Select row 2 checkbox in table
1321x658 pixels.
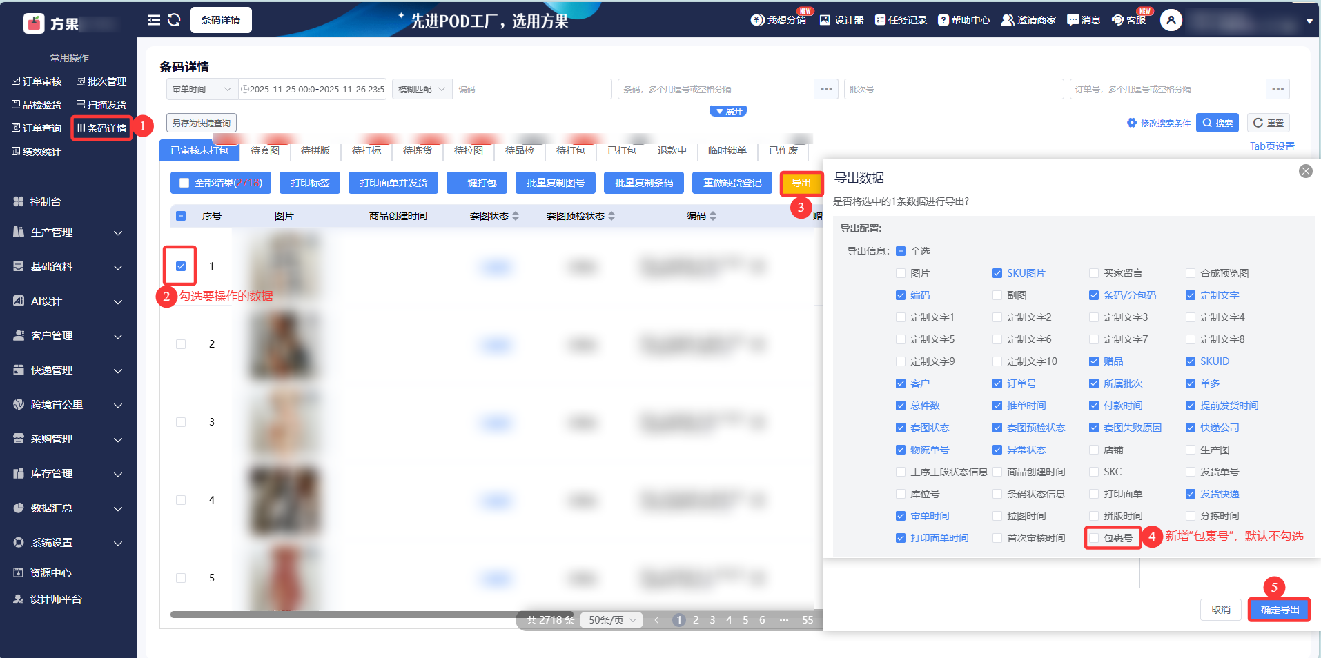coord(181,344)
